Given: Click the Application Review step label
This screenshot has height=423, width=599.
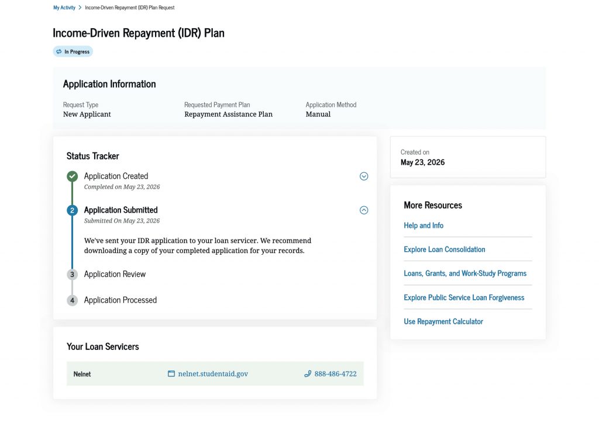Looking at the screenshot, I should (x=115, y=274).
